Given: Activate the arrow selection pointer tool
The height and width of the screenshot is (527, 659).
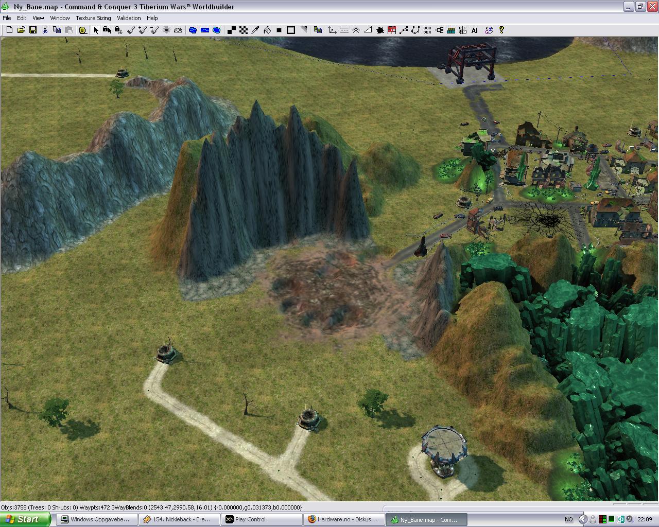Looking at the screenshot, I should pyautogui.click(x=96, y=30).
